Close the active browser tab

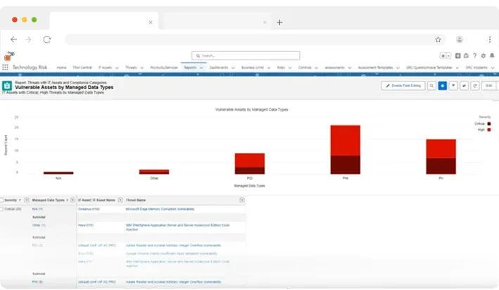pos(151,22)
